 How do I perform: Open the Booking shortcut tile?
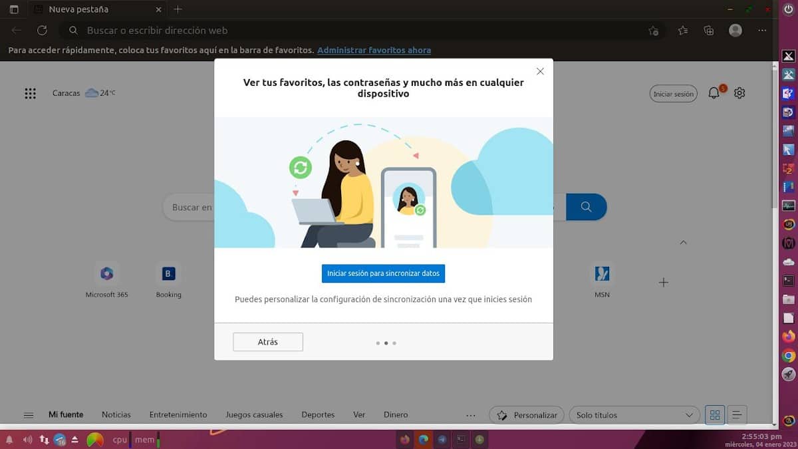click(168, 273)
